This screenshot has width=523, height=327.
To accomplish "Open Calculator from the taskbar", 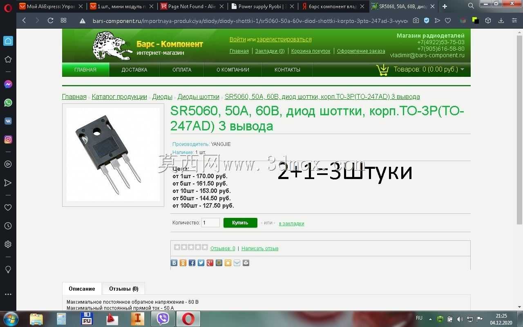I will (61, 319).
